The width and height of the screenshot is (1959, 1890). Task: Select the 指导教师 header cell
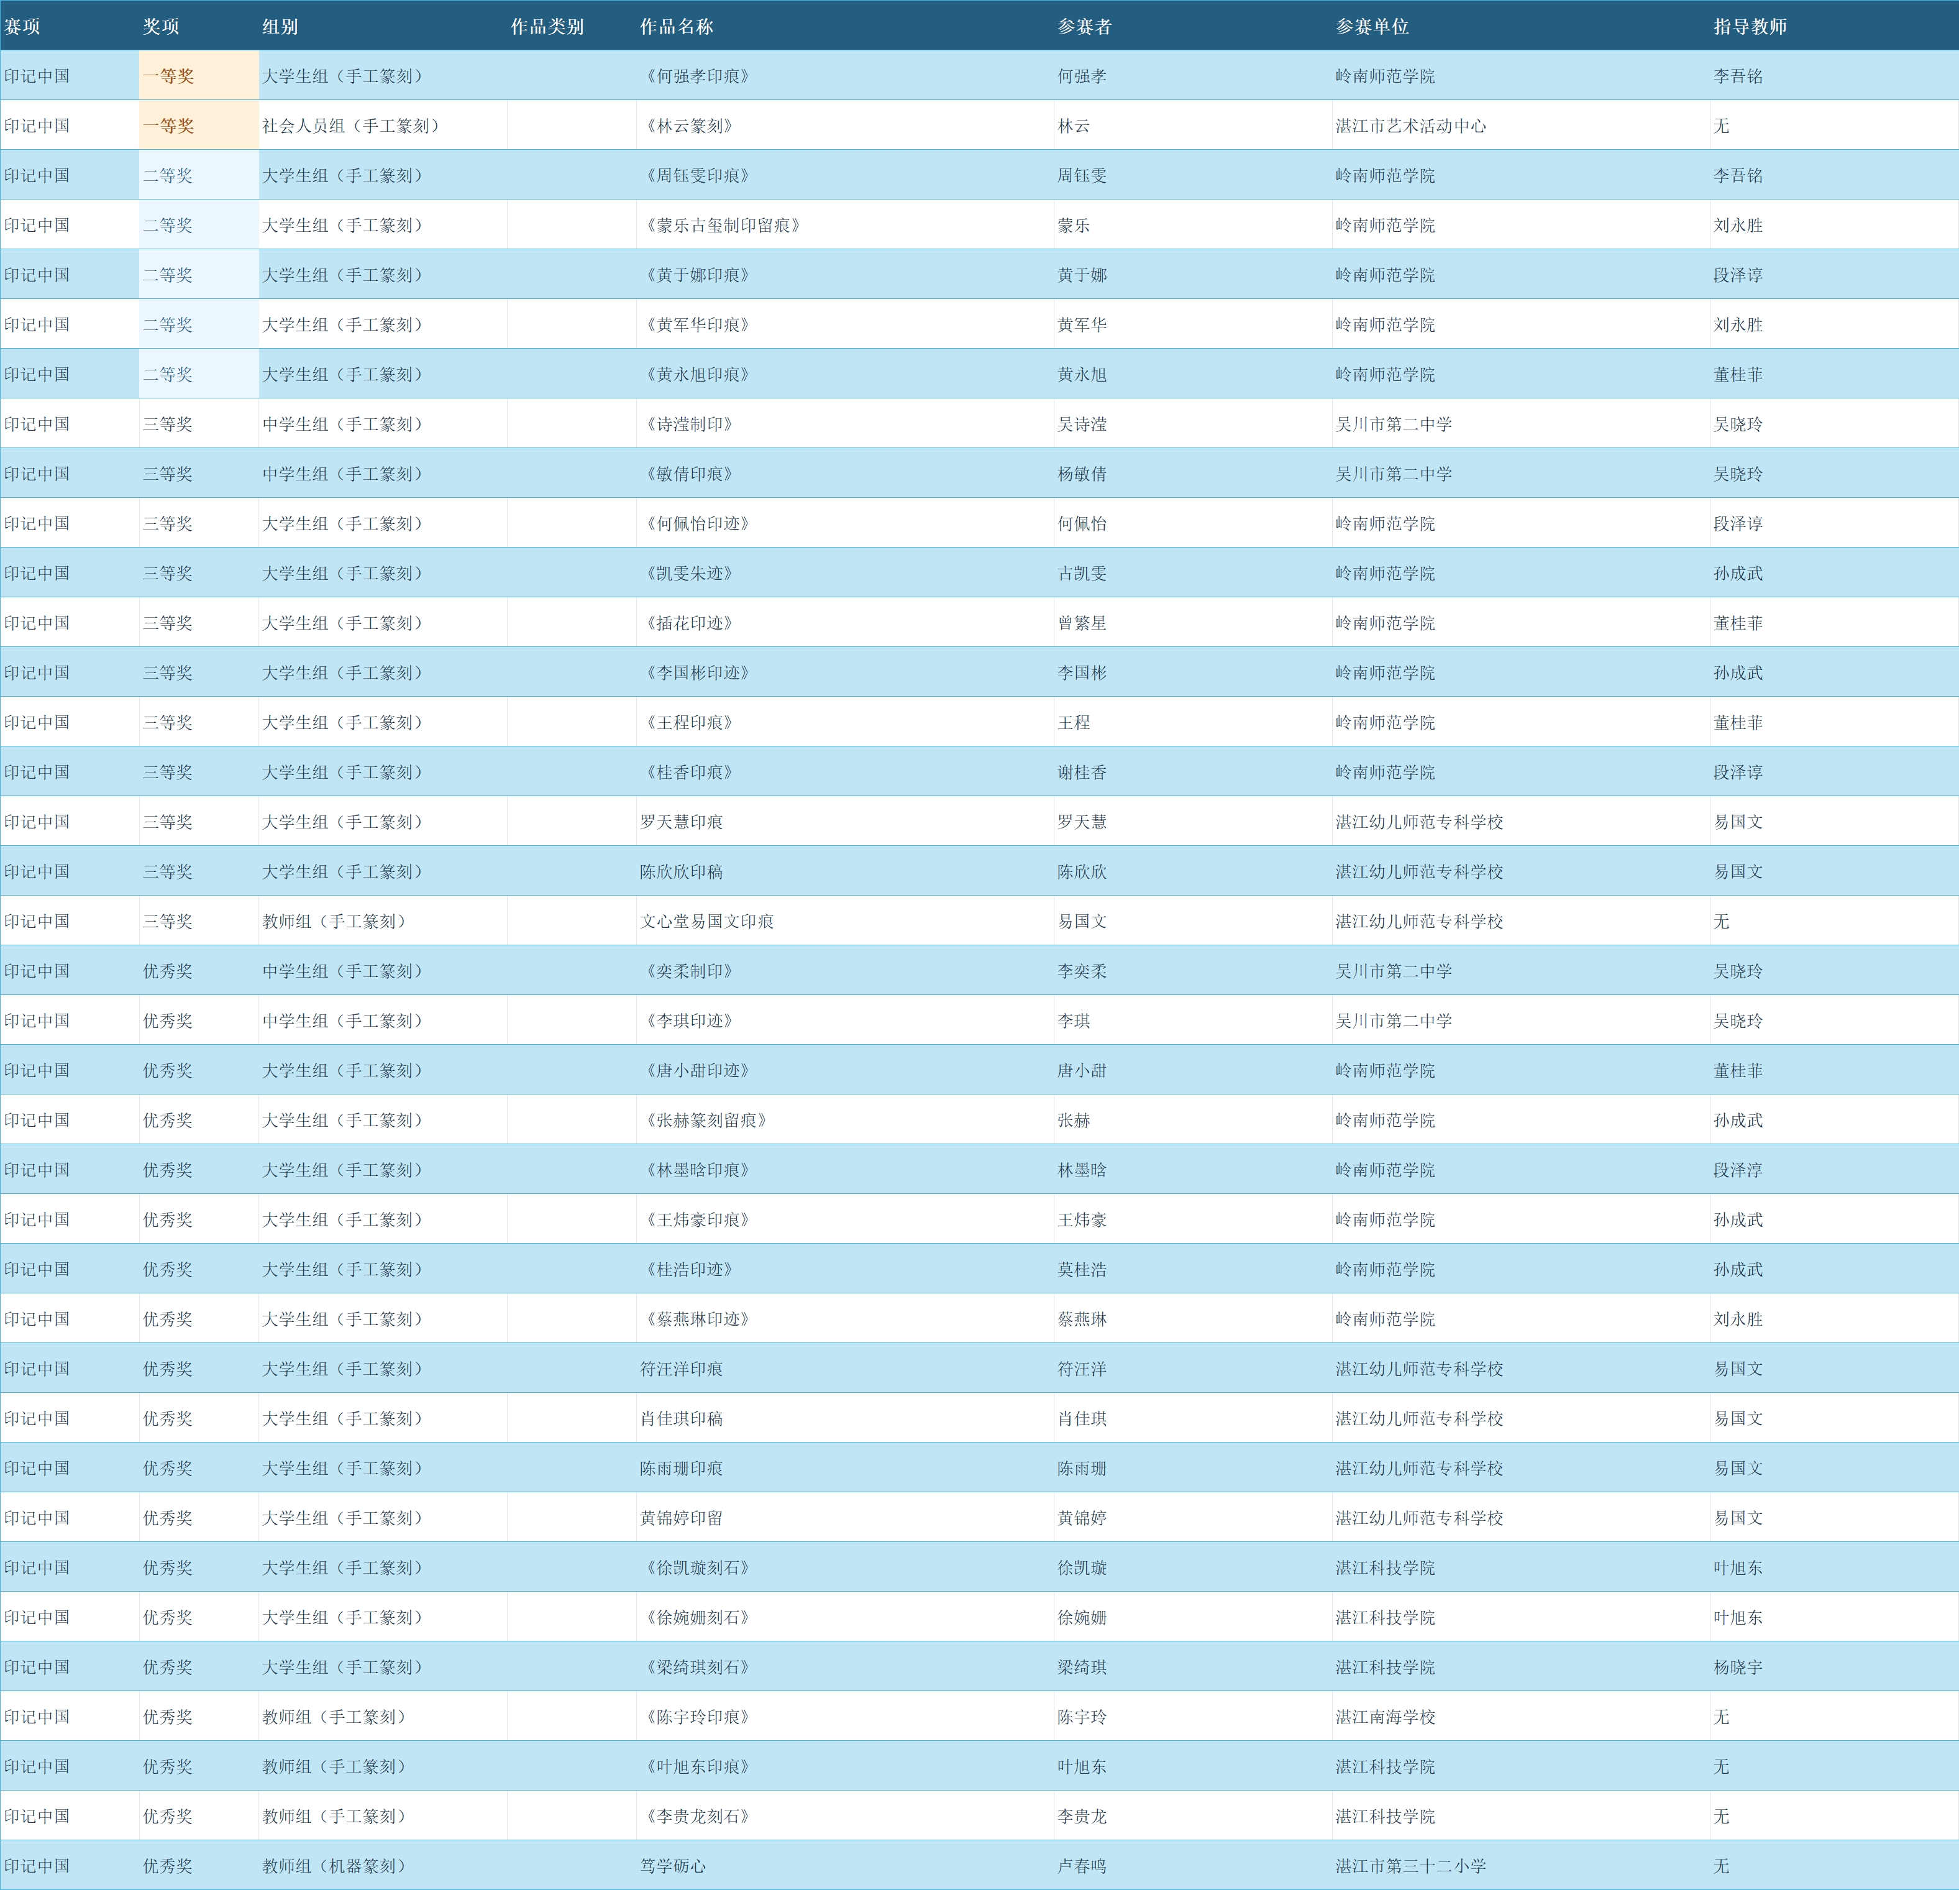(1834, 26)
